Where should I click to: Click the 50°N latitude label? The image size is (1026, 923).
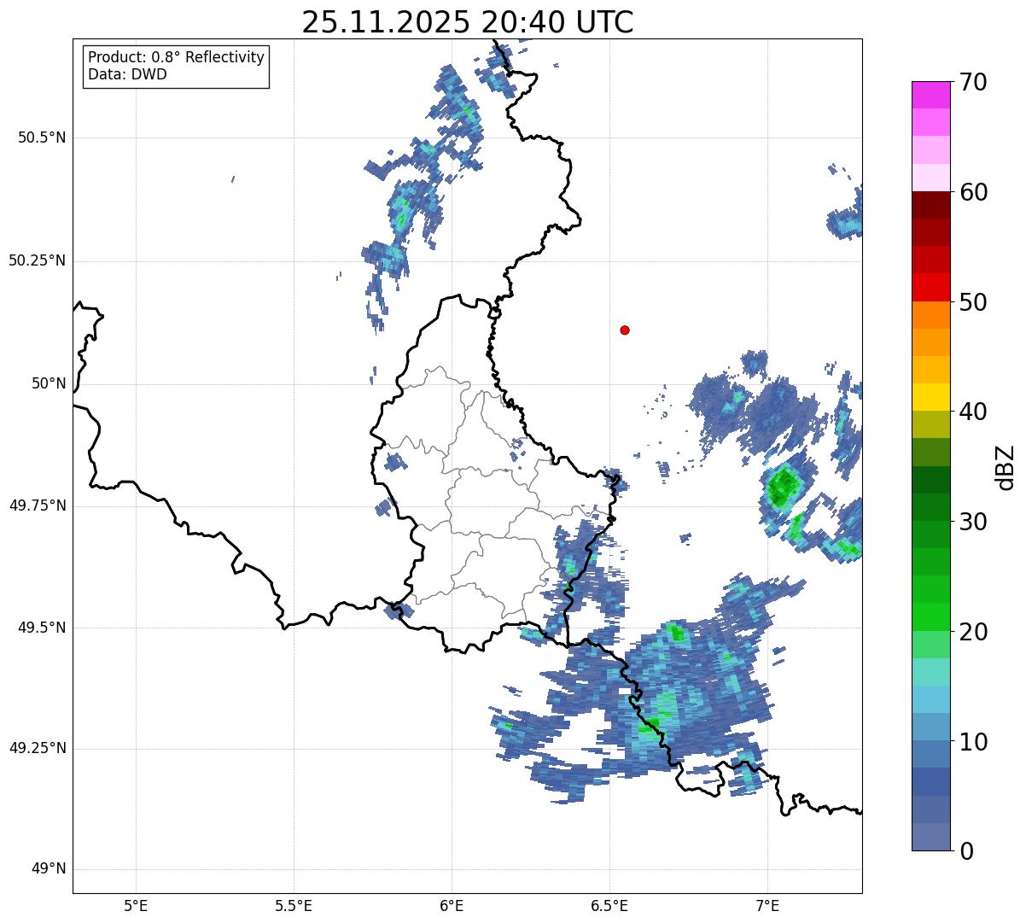49,383
